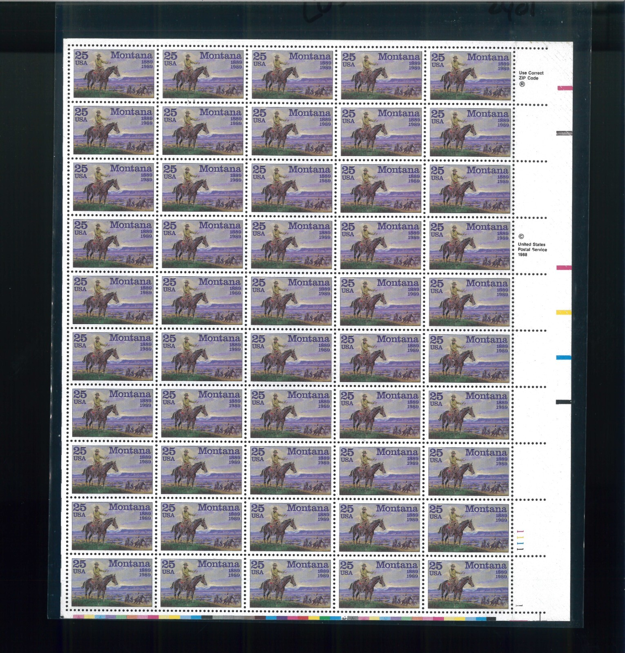Click the cyan color bar in the right margin

563,358
